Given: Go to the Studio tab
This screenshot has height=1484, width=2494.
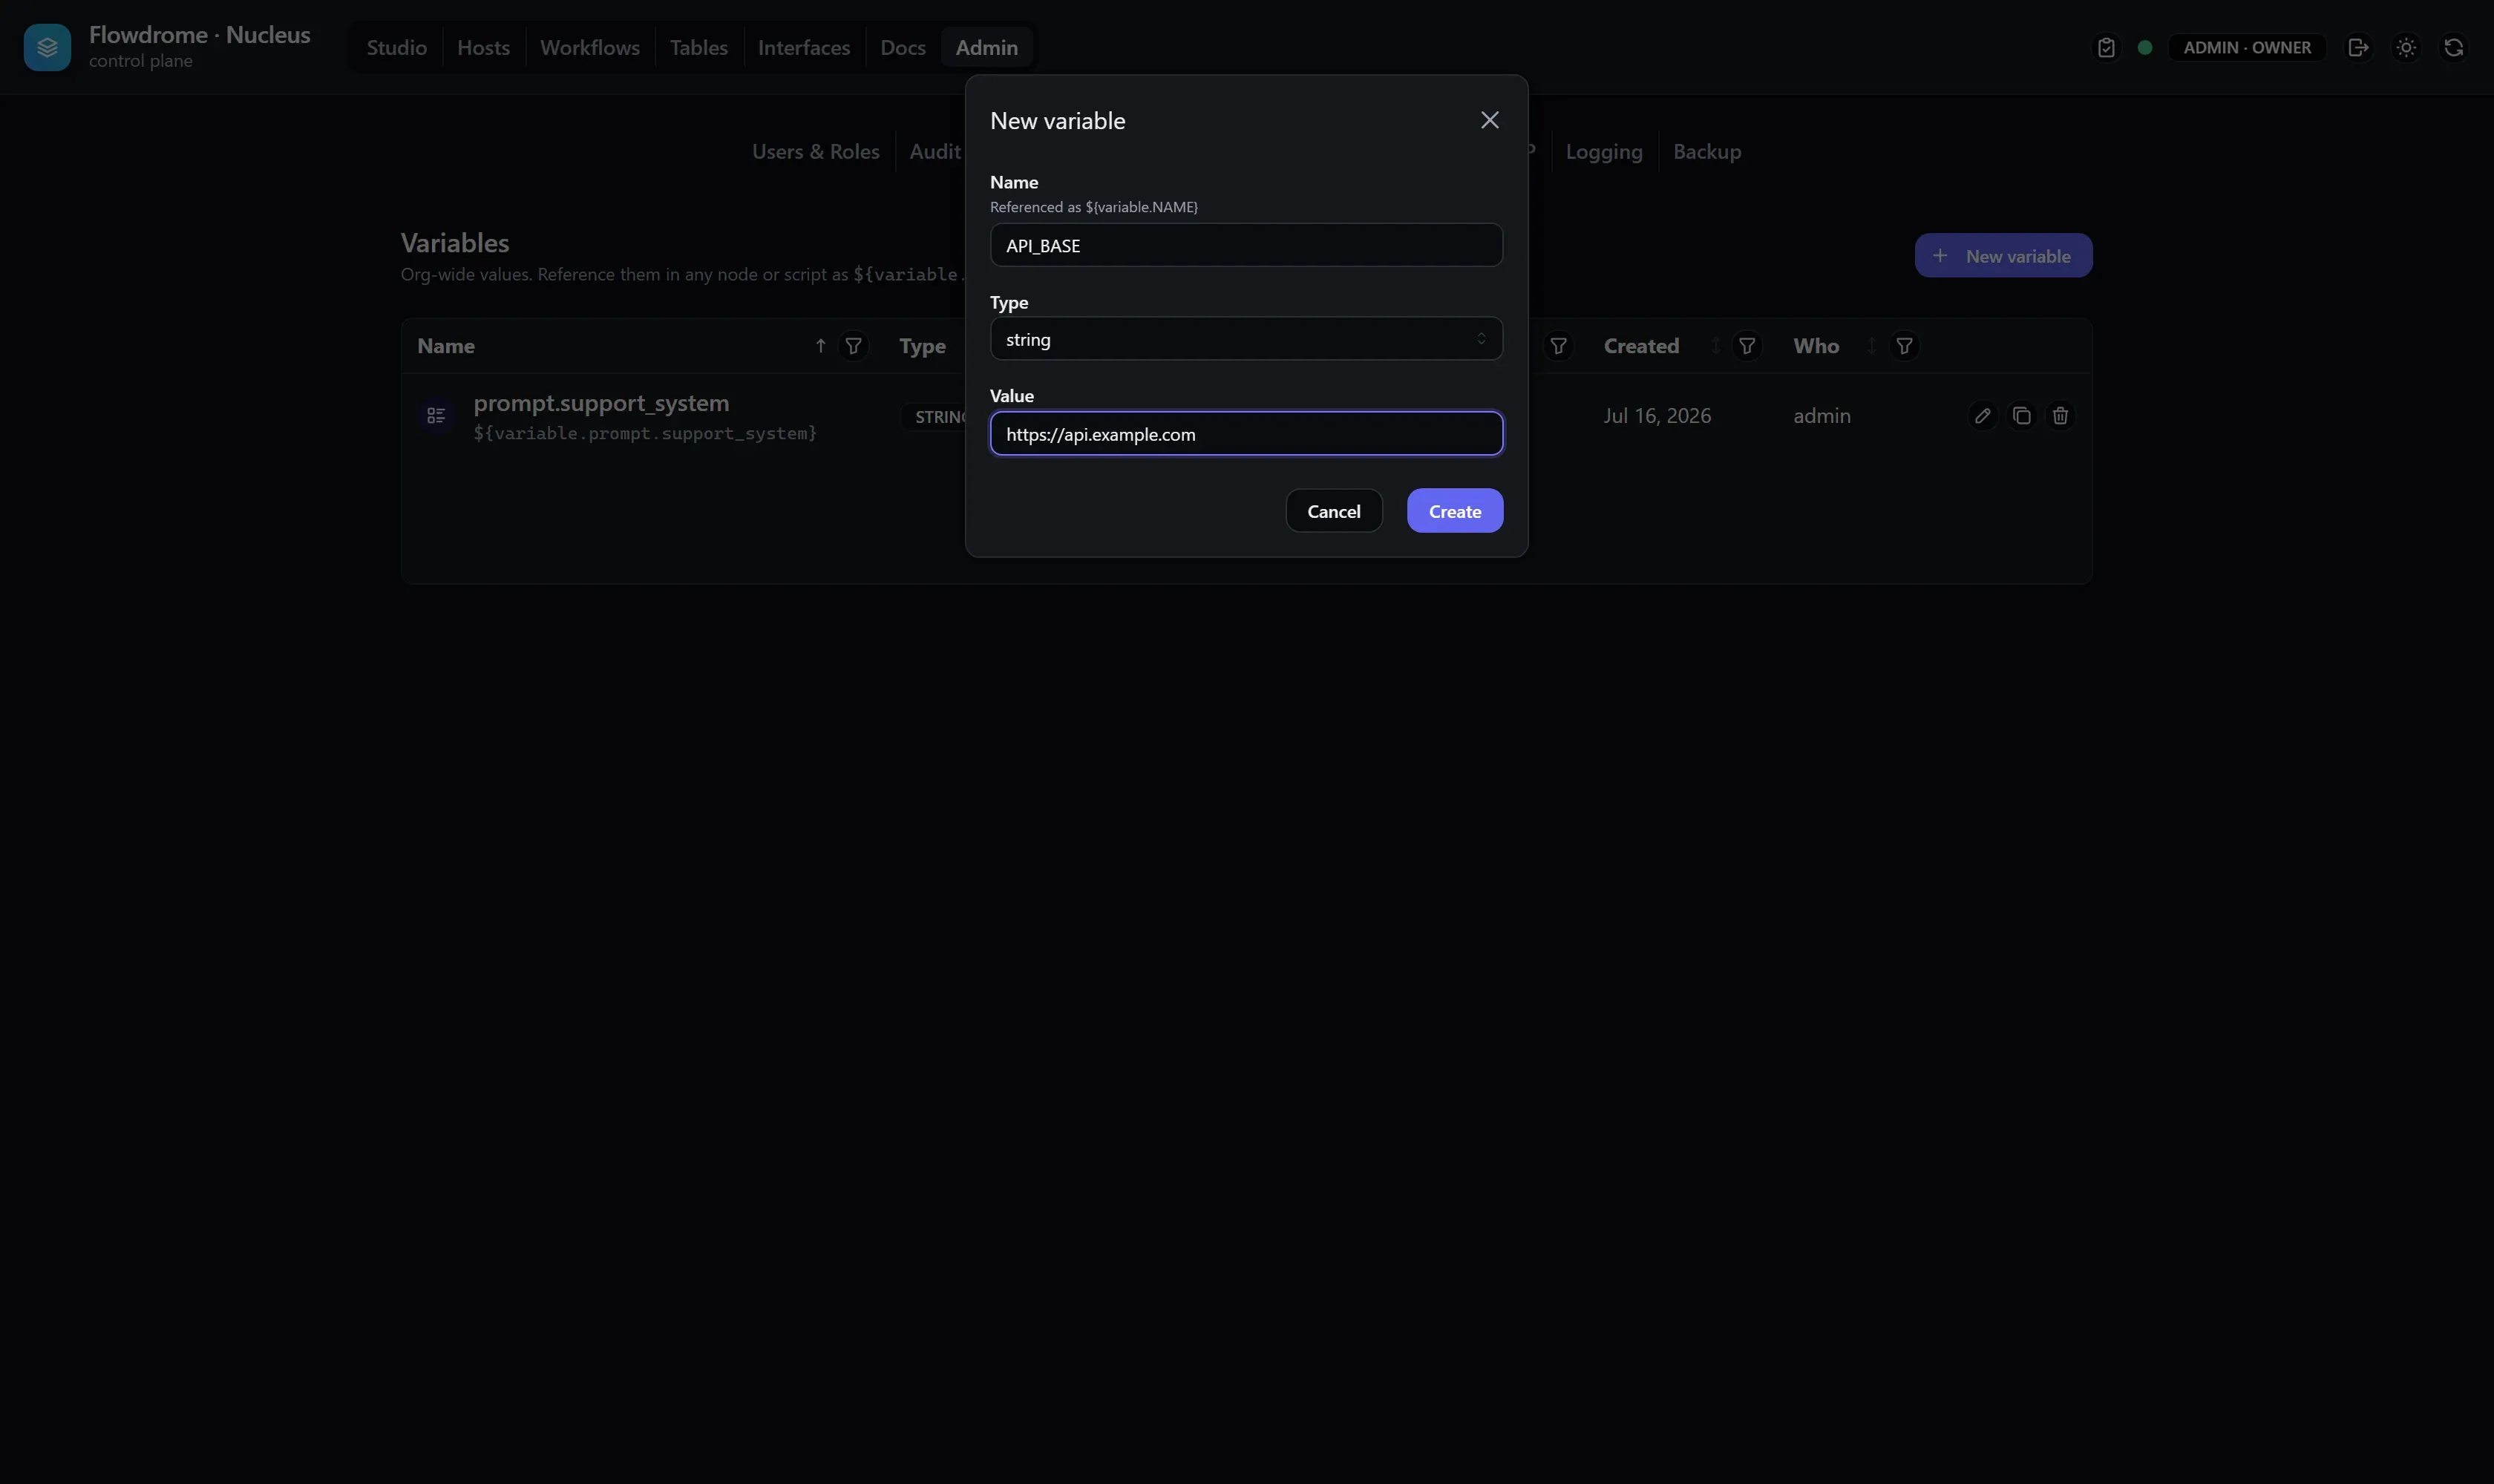Looking at the screenshot, I should click(396, 47).
